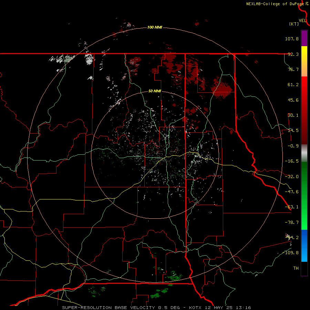Click the -16.5 velocity scale value

coord(292,161)
